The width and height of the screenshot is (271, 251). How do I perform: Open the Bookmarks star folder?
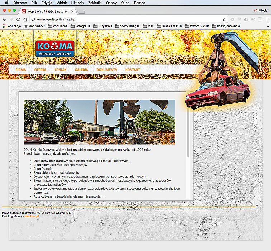(34, 26)
